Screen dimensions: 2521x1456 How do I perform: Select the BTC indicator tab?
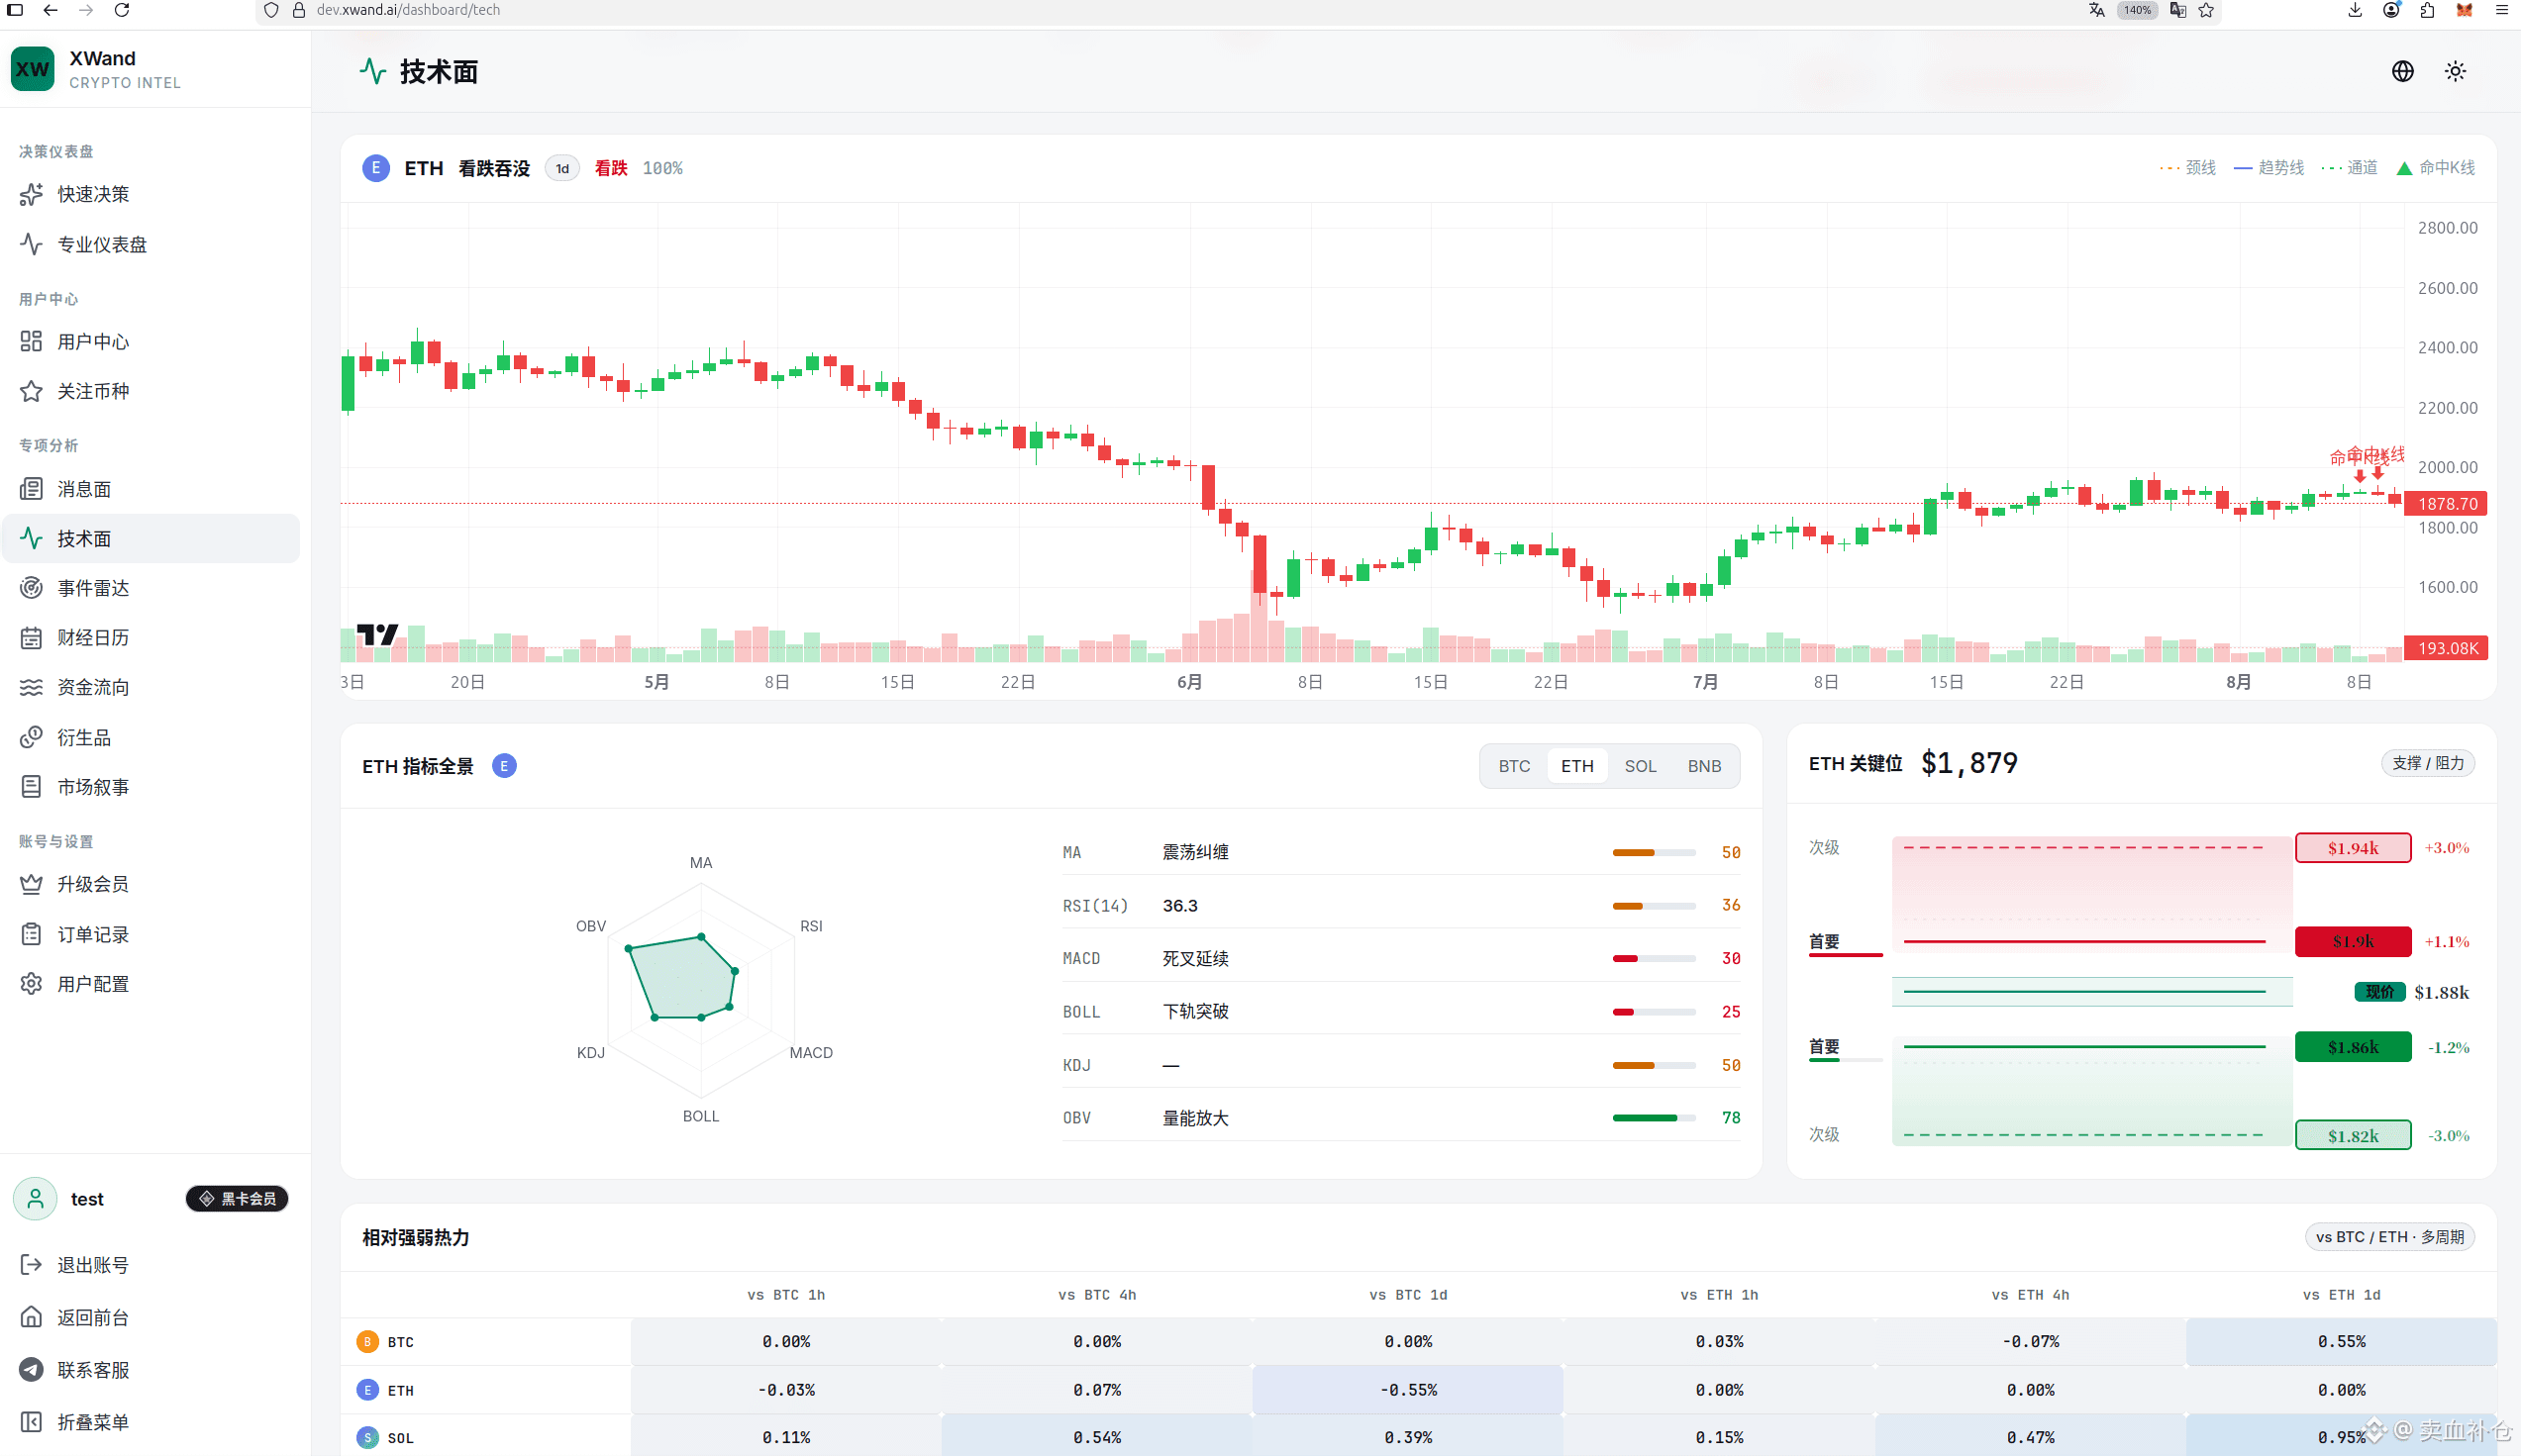pos(1514,766)
